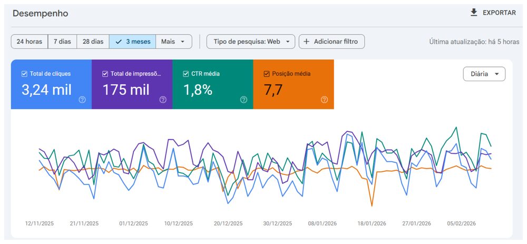This screenshot has height=244, width=527.
Task: Click the 21/11/2025 axis date label
Action: (x=84, y=223)
